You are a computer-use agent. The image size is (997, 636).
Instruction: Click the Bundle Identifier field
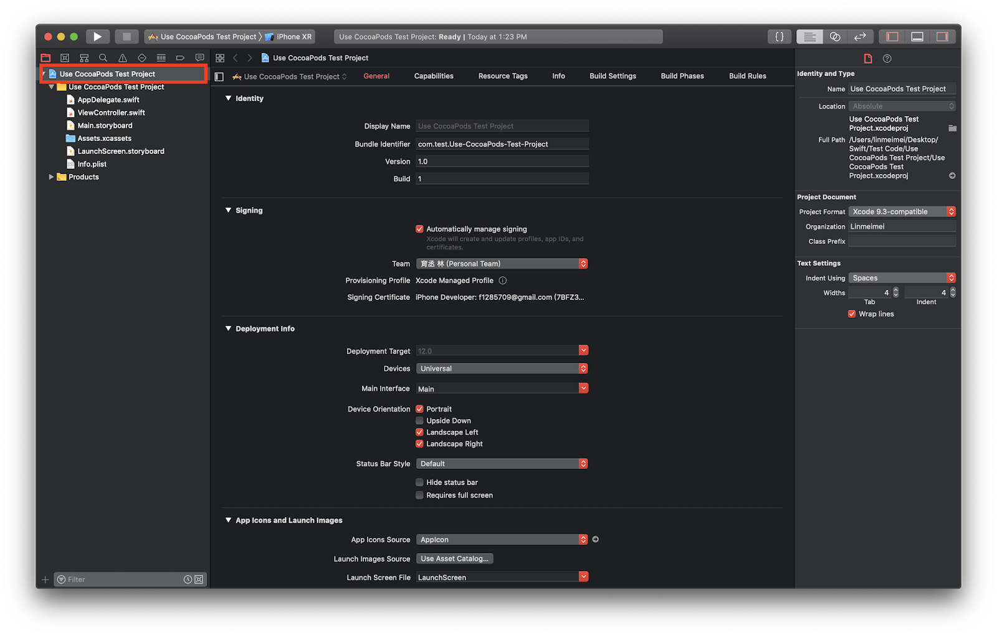(502, 144)
